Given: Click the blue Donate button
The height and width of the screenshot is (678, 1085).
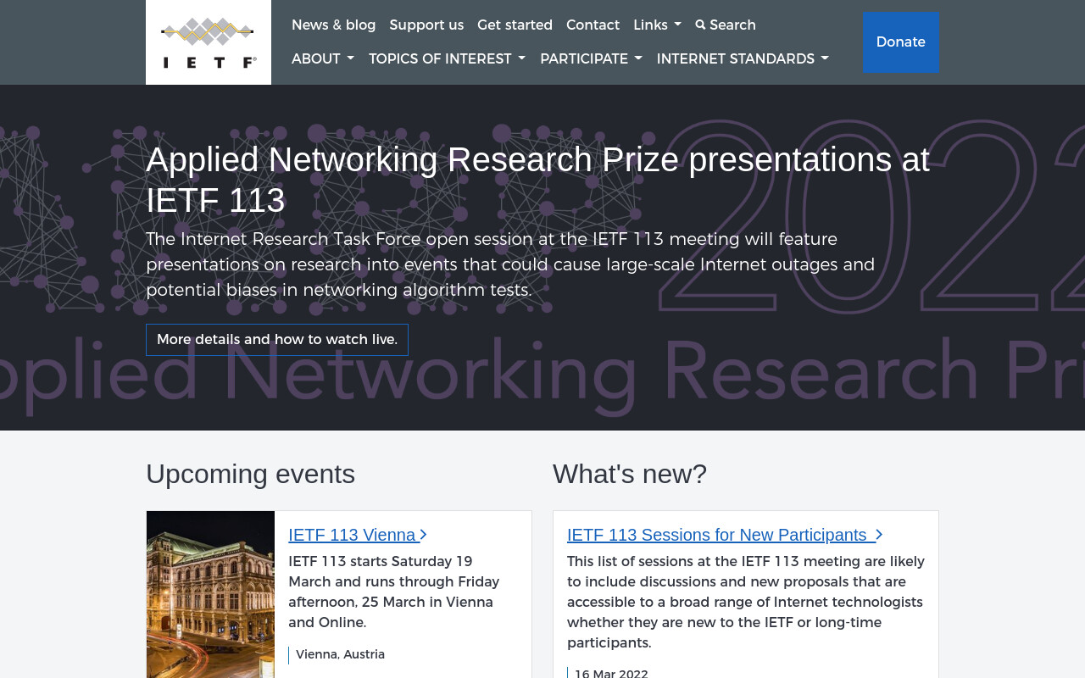Looking at the screenshot, I should point(900,42).
